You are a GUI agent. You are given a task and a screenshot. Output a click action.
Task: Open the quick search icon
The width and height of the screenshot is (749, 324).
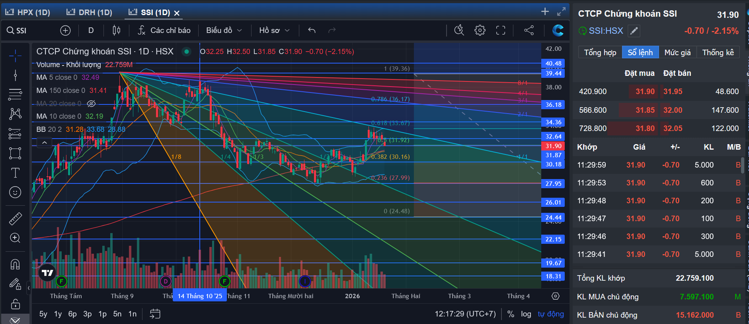coord(459,30)
